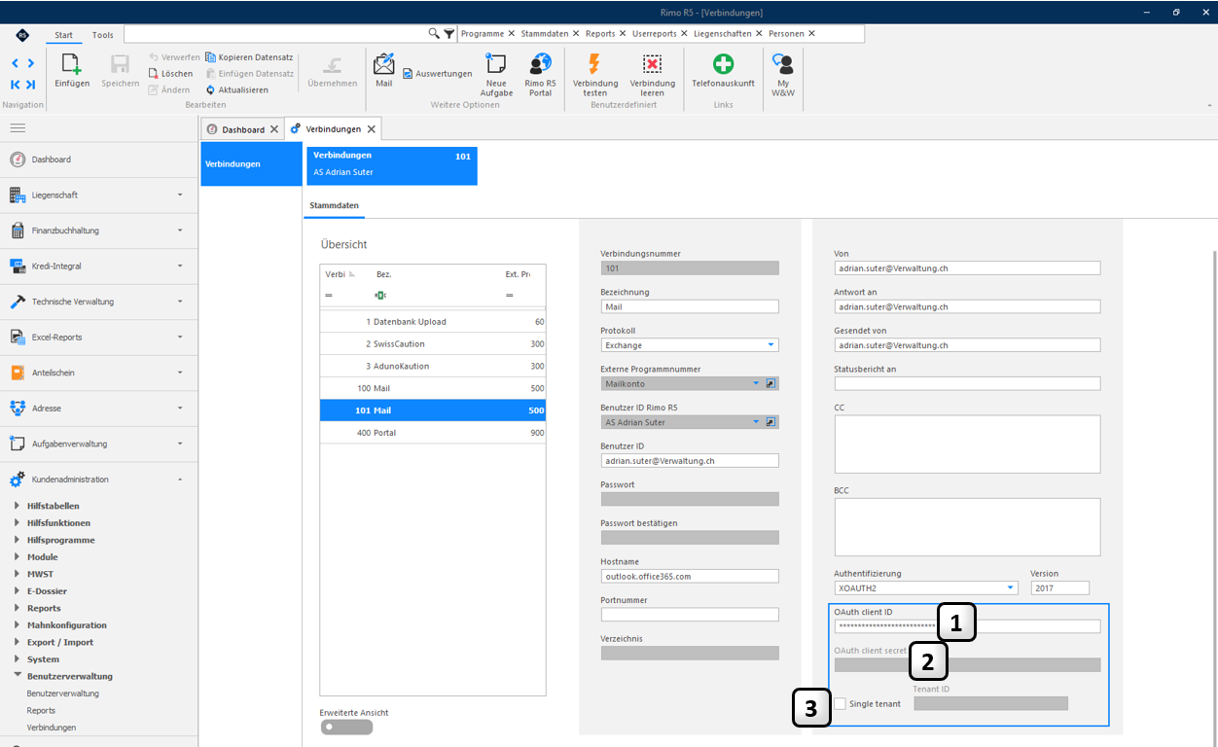Screen dimensions: 1218x747
Task: Click the Bezeichnung input field
Action: coord(690,306)
